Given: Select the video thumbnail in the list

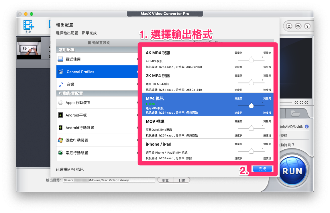Looking at the screenshot, I should pyautogui.click(x=29, y=49).
